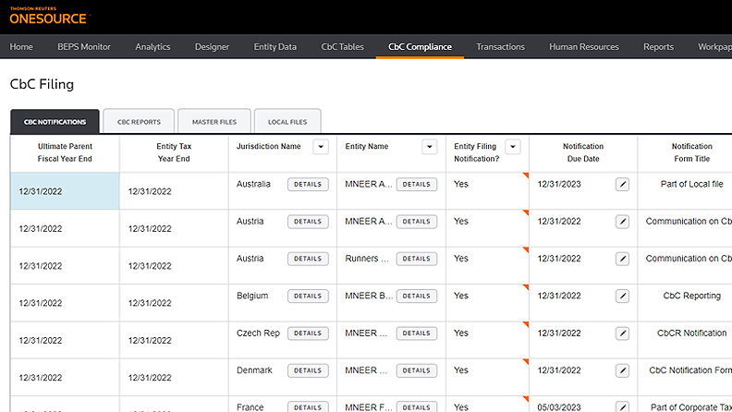The height and width of the screenshot is (412, 732).
Task: Click due date 12/31/2023
Action: pos(559,185)
